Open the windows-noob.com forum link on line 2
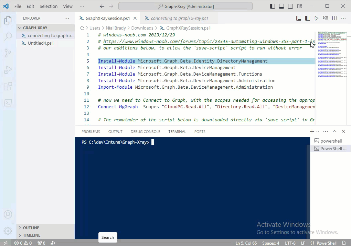 (x=209, y=41)
